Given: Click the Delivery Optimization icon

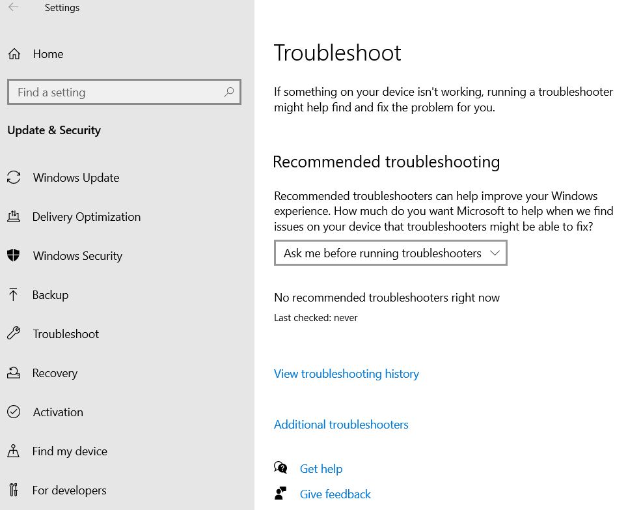Looking at the screenshot, I should pos(14,216).
